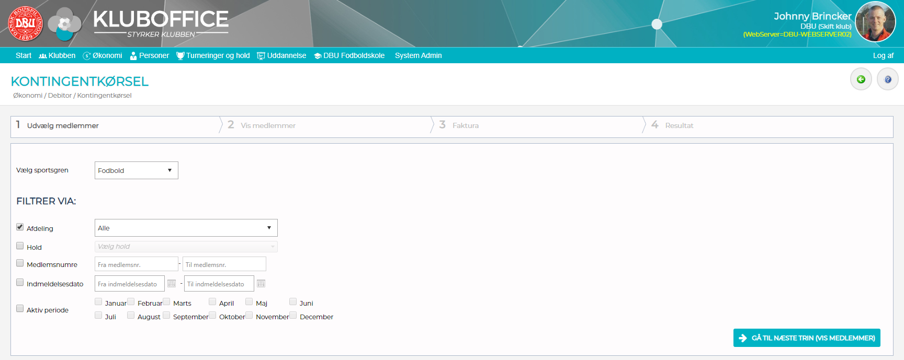Open the help question mark icon

pos(887,79)
